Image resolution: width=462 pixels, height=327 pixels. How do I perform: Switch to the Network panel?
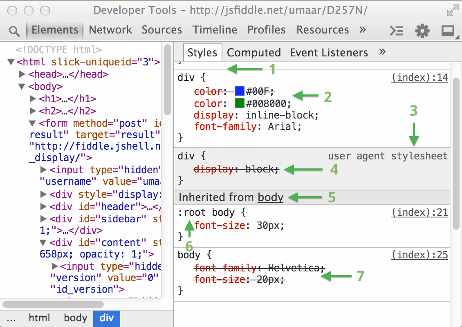click(110, 30)
